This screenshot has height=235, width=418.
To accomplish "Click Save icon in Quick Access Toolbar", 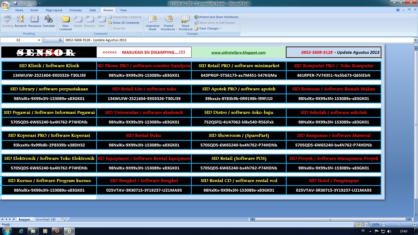I will (x=15, y=3).
